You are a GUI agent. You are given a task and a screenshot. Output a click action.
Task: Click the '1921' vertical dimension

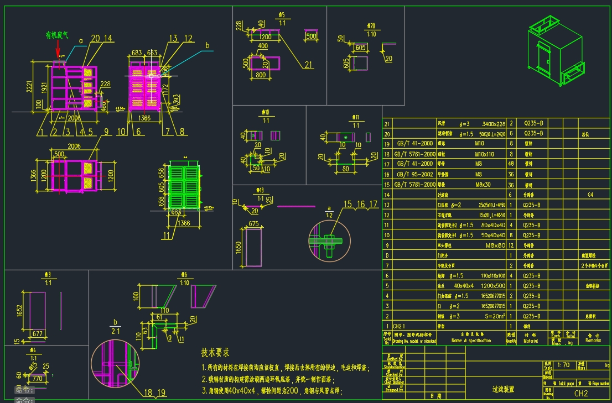[44, 87]
